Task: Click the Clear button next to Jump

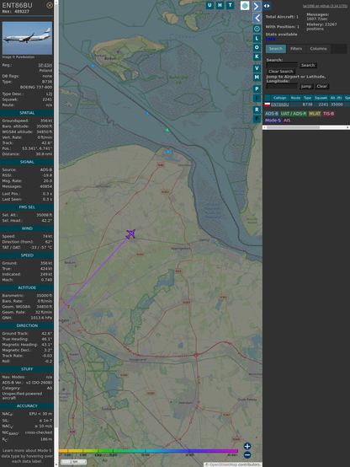Action: (321, 86)
